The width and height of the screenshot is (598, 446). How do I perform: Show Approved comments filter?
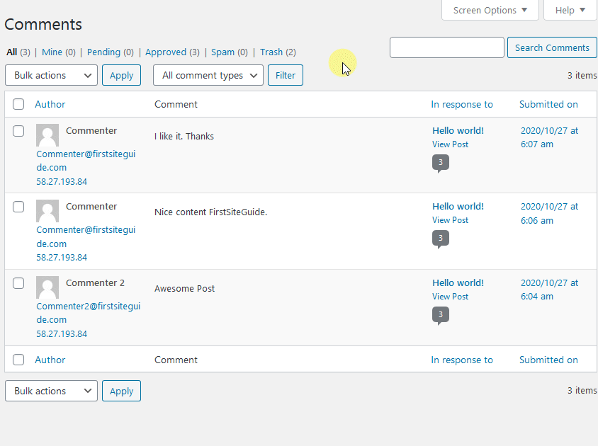coord(166,52)
